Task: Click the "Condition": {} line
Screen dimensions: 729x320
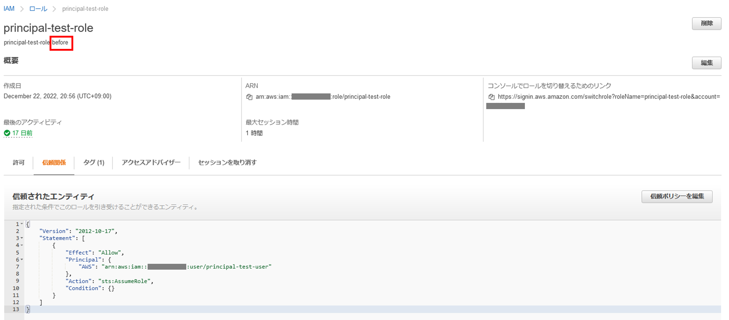Action: 90,288
